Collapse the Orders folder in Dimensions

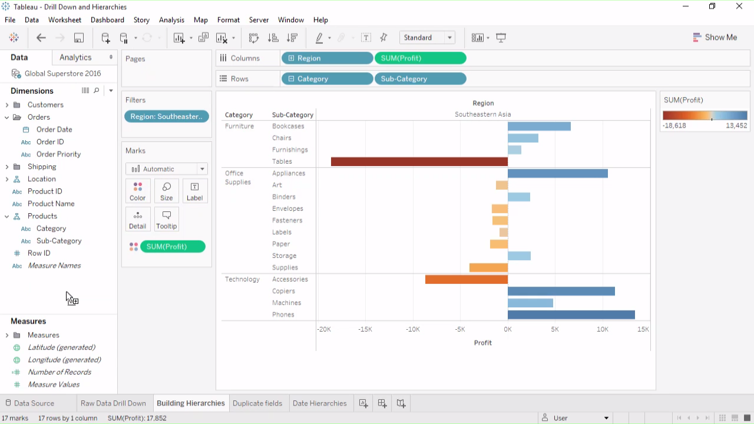[x=7, y=117]
